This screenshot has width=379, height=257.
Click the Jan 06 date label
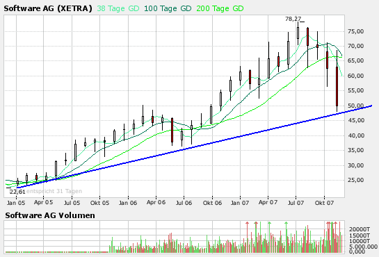[x=128, y=203]
